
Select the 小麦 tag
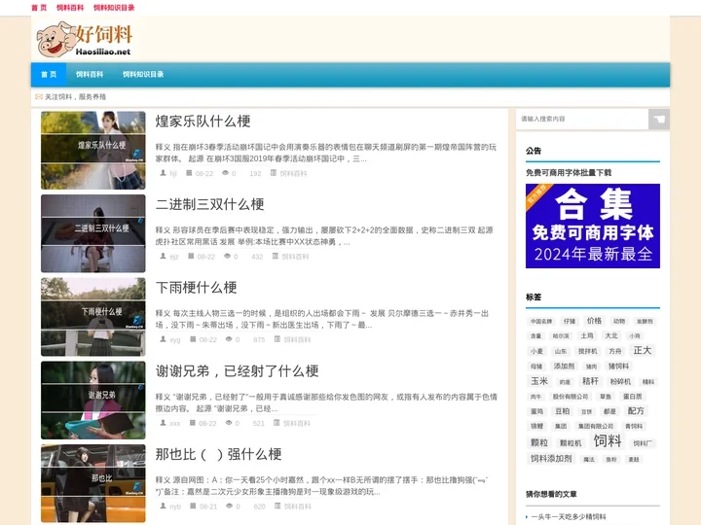(x=536, y=351)
